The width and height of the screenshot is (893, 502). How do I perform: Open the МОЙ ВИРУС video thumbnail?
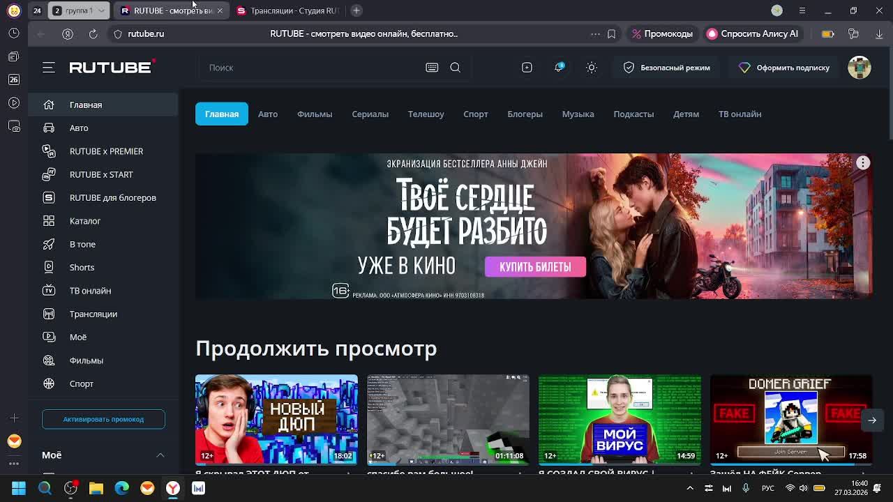tap(620, 420)
